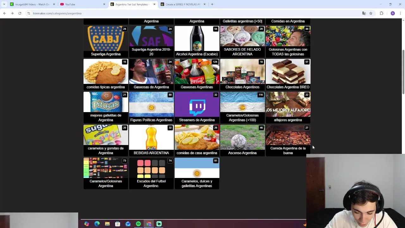The image size is (405, 228).
Task: Open Escudos del Futbol Argentino template
Action: click(151, 173)
